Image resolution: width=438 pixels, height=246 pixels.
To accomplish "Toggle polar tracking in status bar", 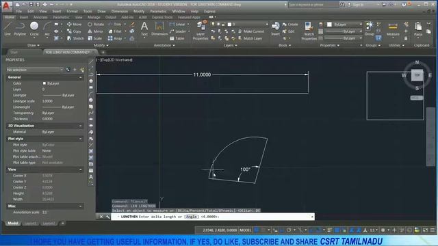I will (x=289, y=230).
